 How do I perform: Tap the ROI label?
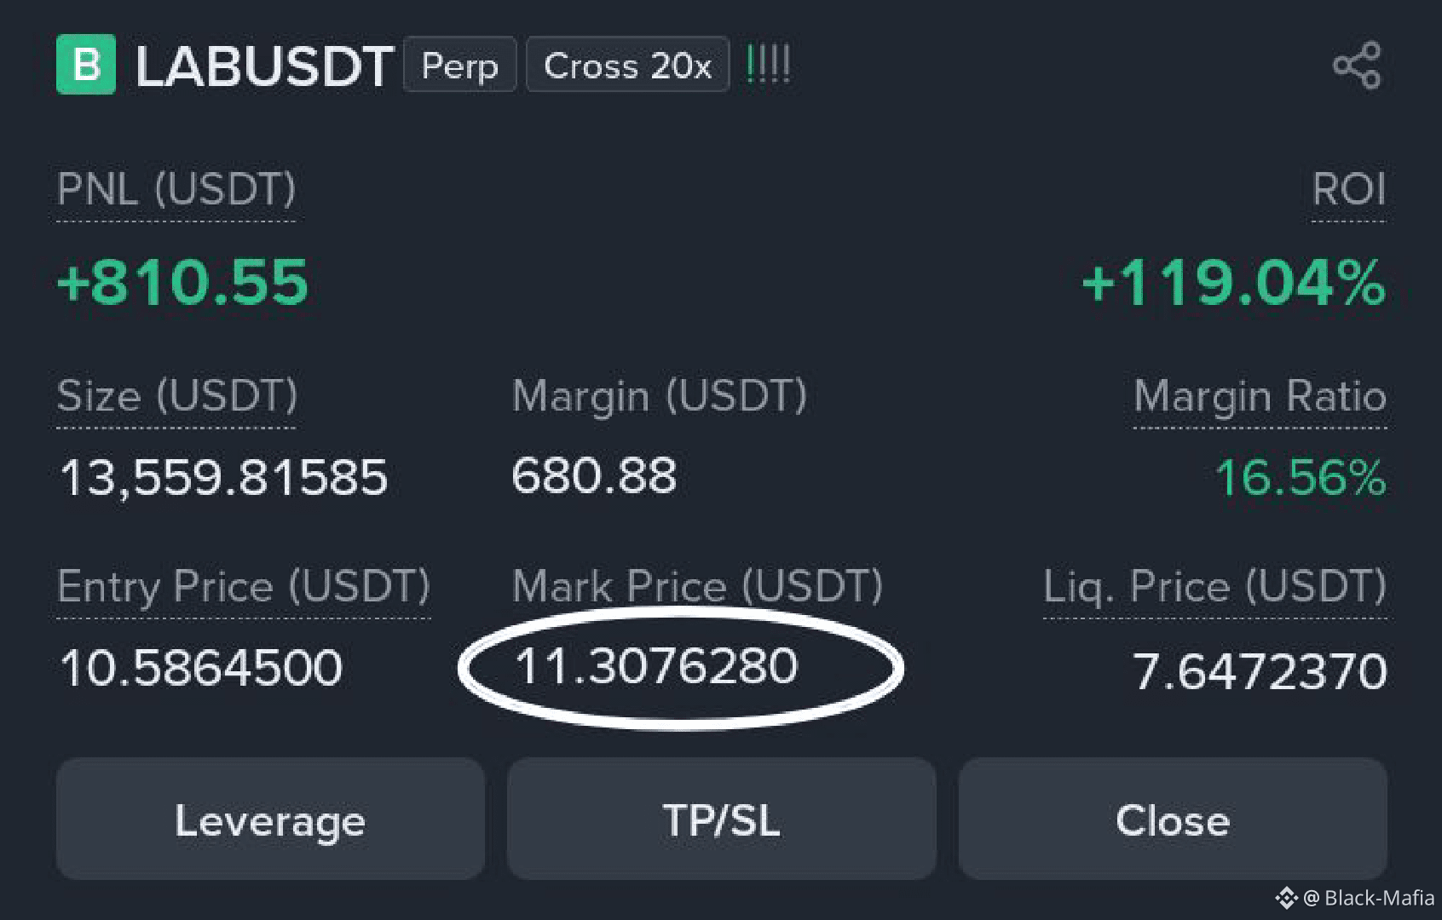point(1349,189)
